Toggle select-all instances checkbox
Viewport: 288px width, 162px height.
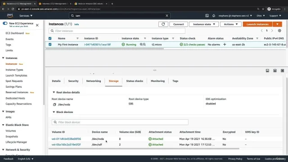tap(50, 38)
